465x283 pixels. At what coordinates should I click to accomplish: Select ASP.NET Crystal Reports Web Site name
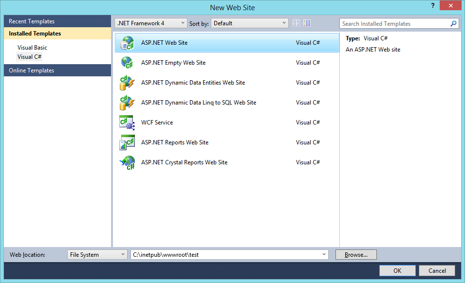(x=184, y=162)
